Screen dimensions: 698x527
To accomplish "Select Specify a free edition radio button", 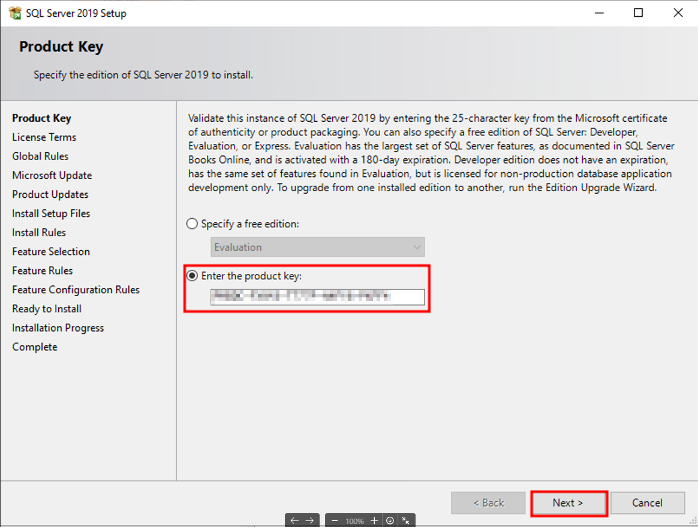I will [192, 224].
